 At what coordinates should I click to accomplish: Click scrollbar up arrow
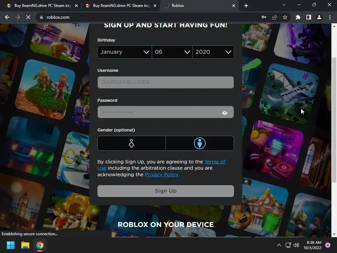334,26
